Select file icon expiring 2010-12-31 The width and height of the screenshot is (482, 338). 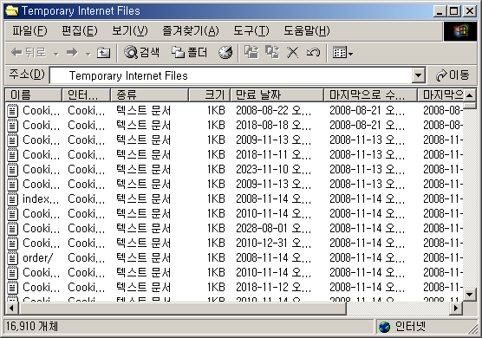click(12, 243)
